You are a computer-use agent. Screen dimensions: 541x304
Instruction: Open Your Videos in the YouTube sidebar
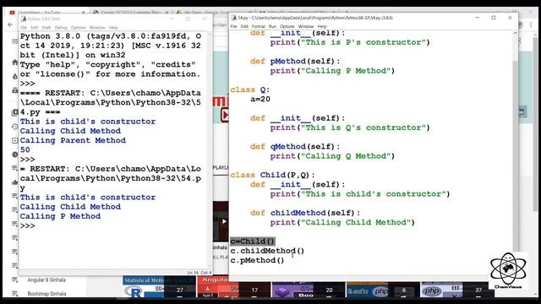point(15,140)
